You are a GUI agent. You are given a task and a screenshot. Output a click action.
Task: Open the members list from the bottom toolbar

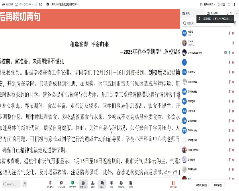click(83, 185)
